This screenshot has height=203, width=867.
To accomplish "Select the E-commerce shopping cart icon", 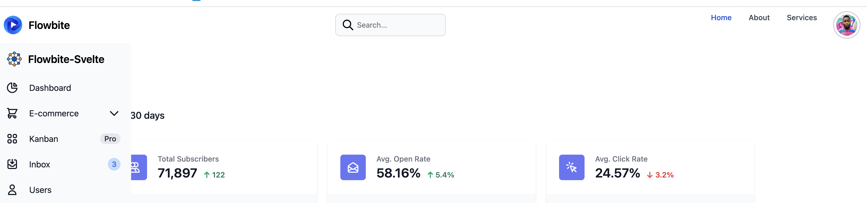I will (12, 113).
